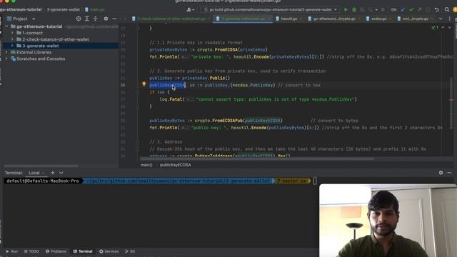Expand the 3-generate-wallet folder
Viewport: 457px width, 257px height.
tap(12, 46)
